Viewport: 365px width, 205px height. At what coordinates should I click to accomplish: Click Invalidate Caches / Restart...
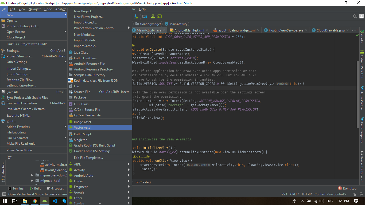[34, 109]
